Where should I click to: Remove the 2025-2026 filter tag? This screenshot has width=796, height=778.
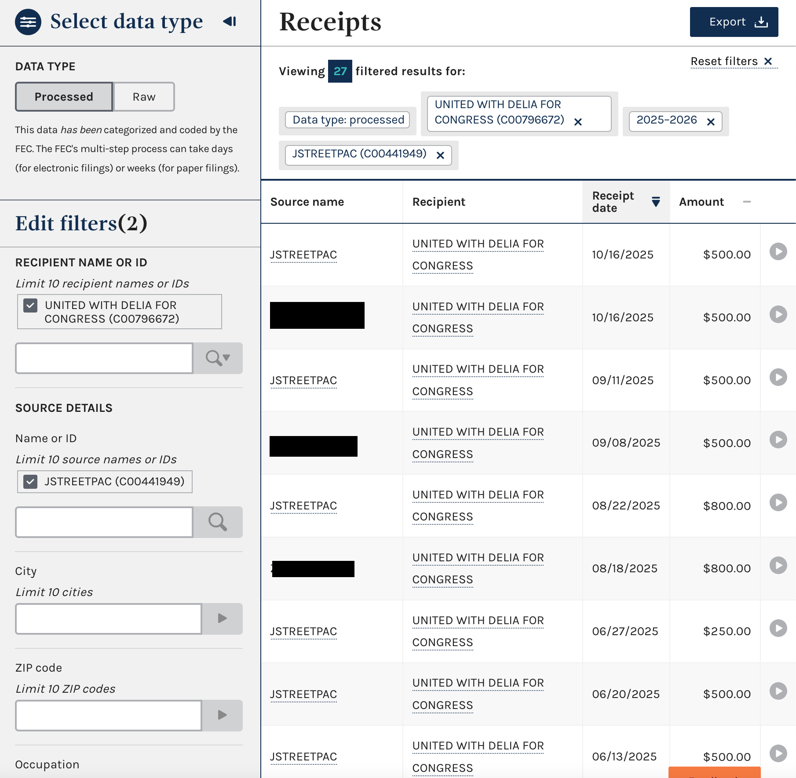(711, 122)
